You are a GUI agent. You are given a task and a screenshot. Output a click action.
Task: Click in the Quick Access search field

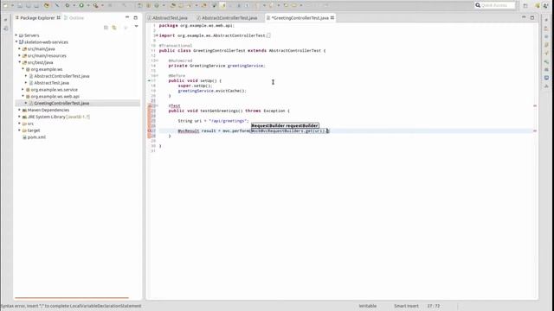pyautogui.click(x=494, y=5)
